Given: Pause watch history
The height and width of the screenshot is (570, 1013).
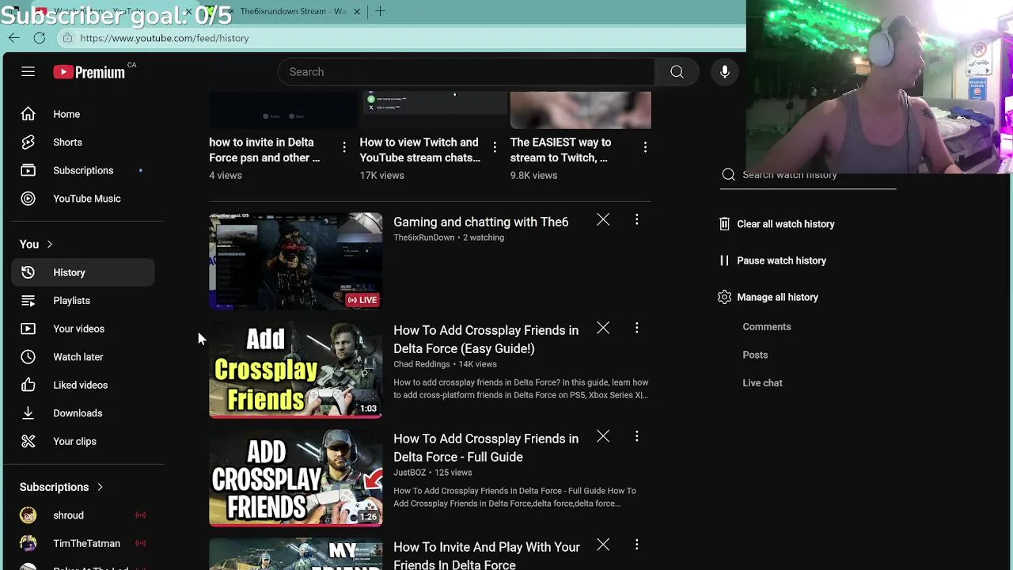Looking at the screenshot, I should pos(773,260).
